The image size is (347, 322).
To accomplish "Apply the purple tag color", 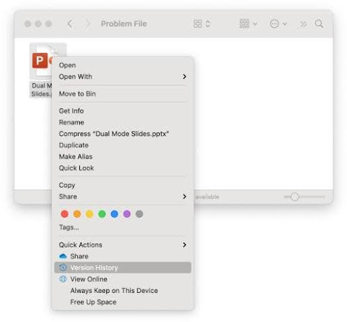I will pyautogui.click(x=127, y=214).
